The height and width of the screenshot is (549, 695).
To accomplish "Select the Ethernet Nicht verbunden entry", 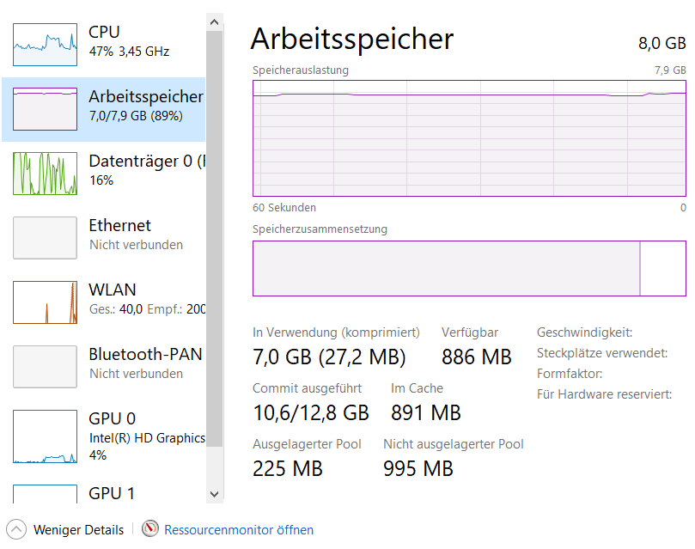I will (137, 235).
